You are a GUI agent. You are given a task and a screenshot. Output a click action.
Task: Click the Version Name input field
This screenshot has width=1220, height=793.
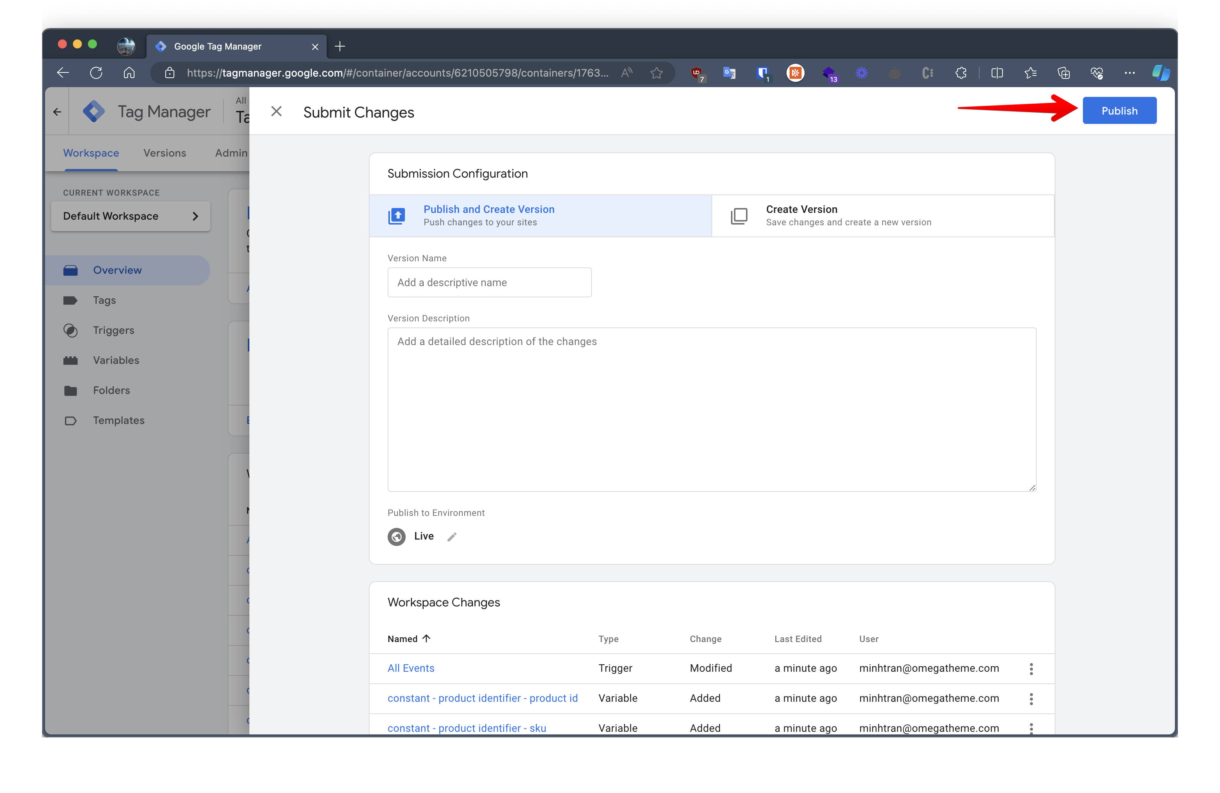coord(489,282)
